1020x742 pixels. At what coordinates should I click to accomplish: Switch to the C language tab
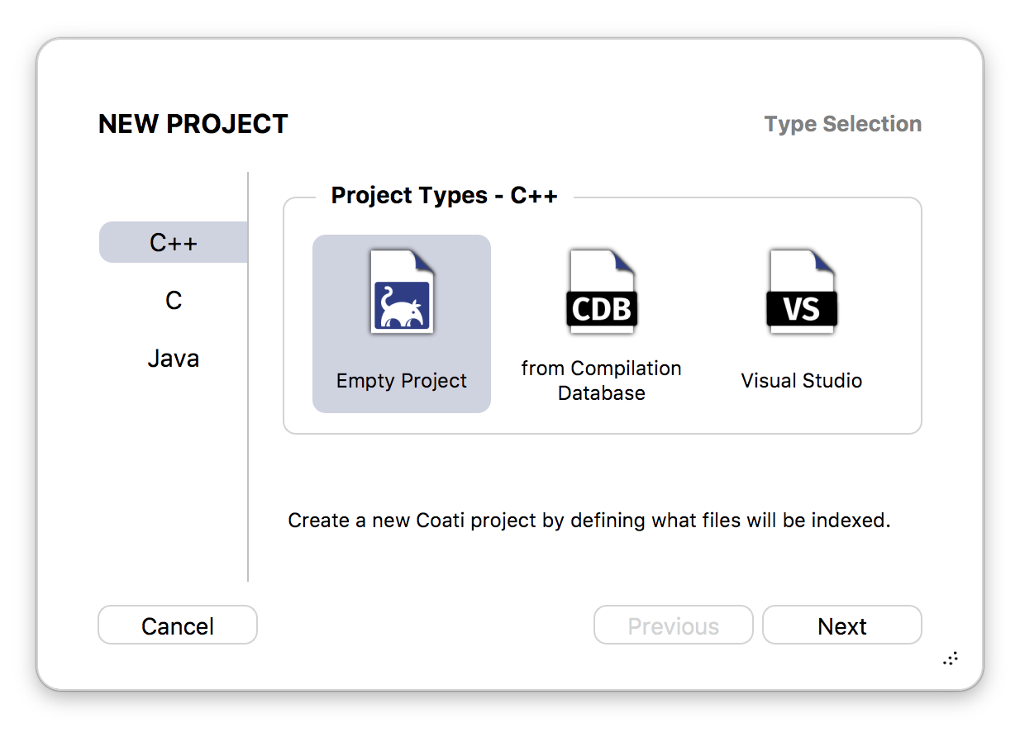pyautogui.click(x=174, y=300)
